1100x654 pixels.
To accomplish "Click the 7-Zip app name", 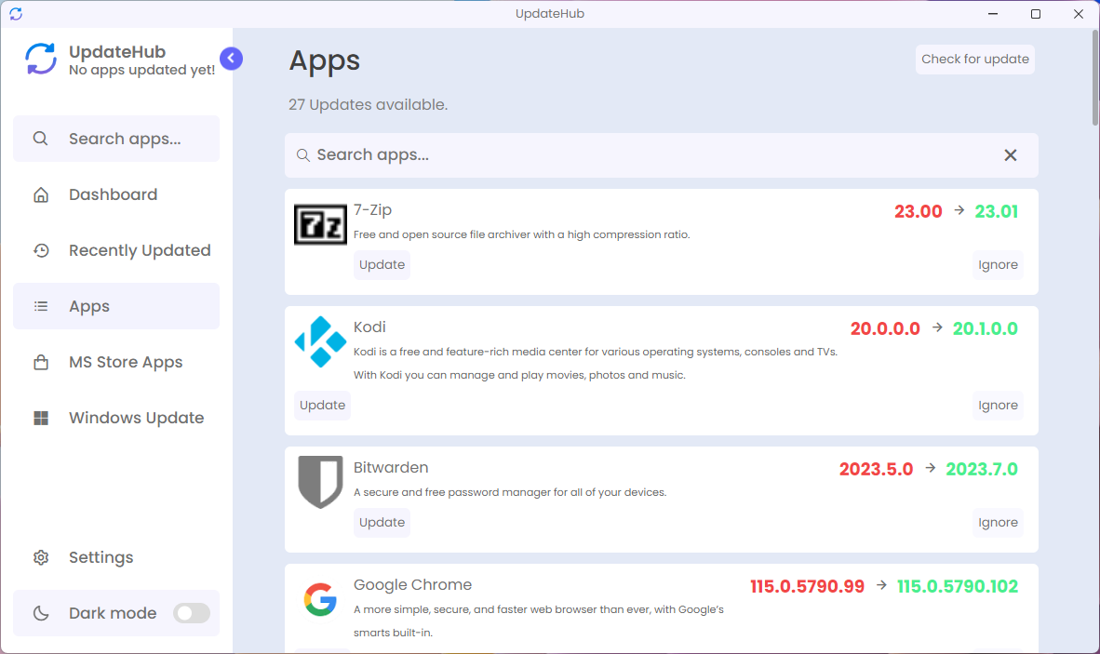I will pos(372,209).
